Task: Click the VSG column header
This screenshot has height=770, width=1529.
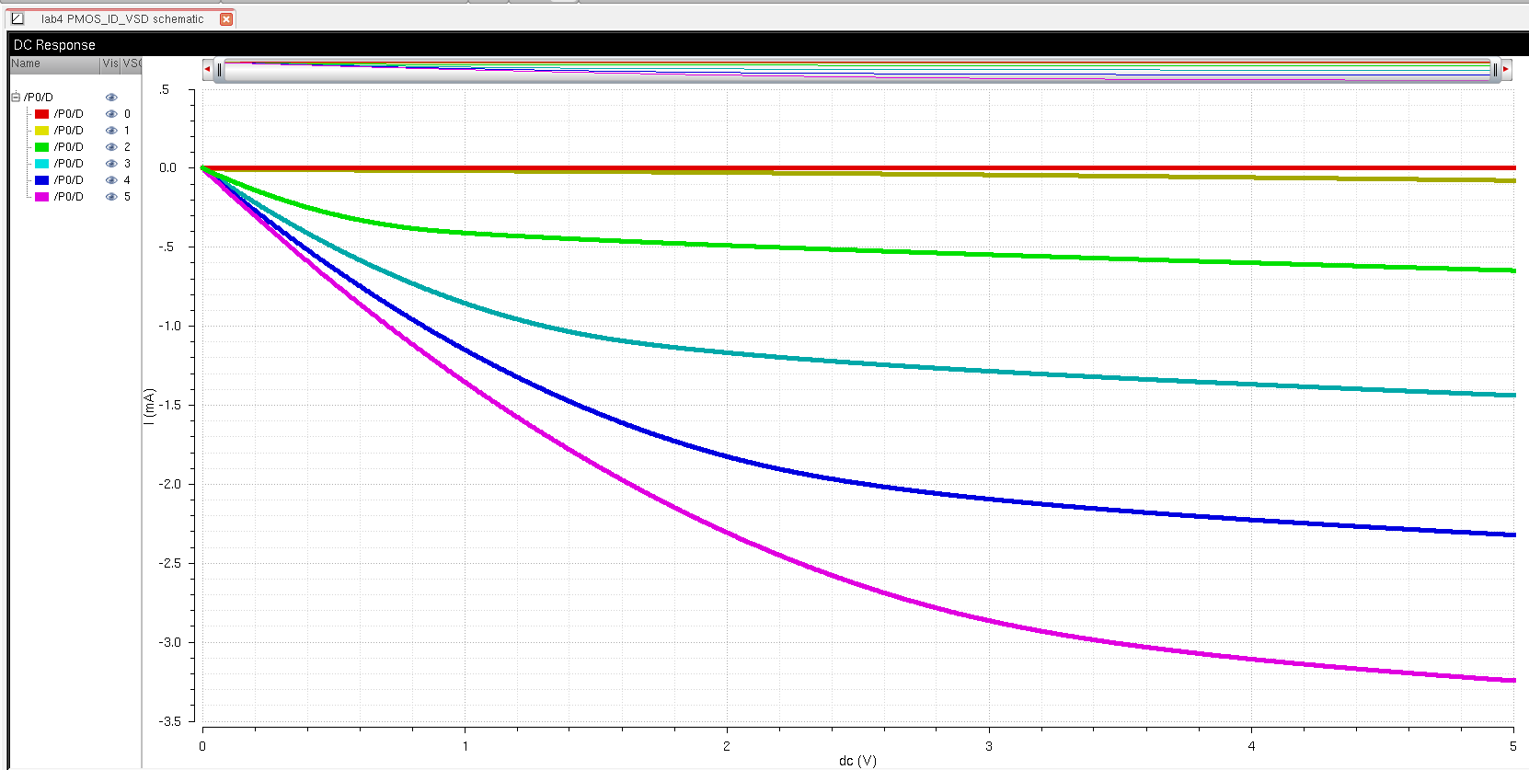Action: point(132,64)
